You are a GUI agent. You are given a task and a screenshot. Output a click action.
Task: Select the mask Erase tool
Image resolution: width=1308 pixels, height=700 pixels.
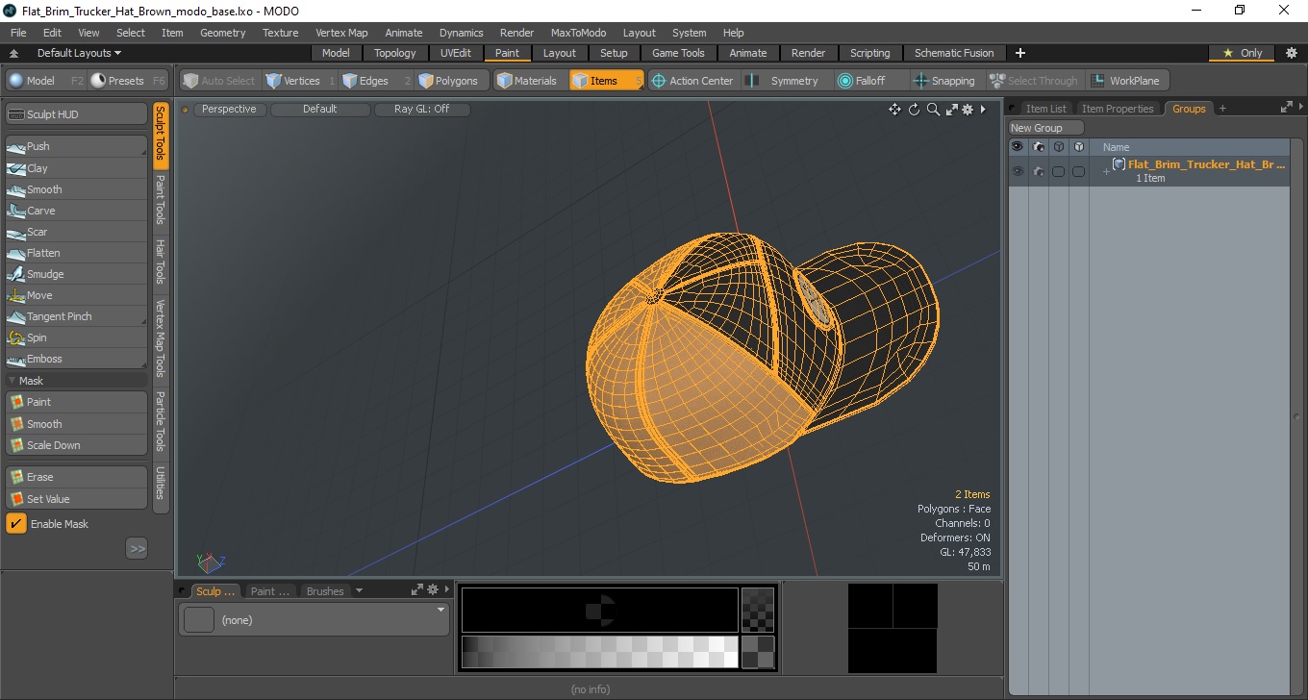pos(76,477)
